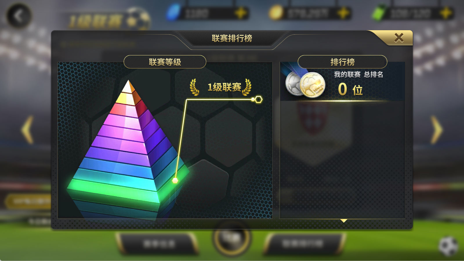Viewport: 464px width, 261px height.
Task: Click the hexagon marker on yellow line
Action: [x=258, y=99]
